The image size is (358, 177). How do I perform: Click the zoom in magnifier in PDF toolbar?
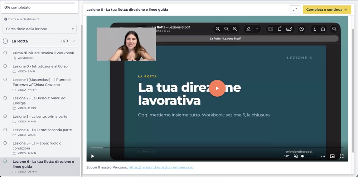click(235, 29)
